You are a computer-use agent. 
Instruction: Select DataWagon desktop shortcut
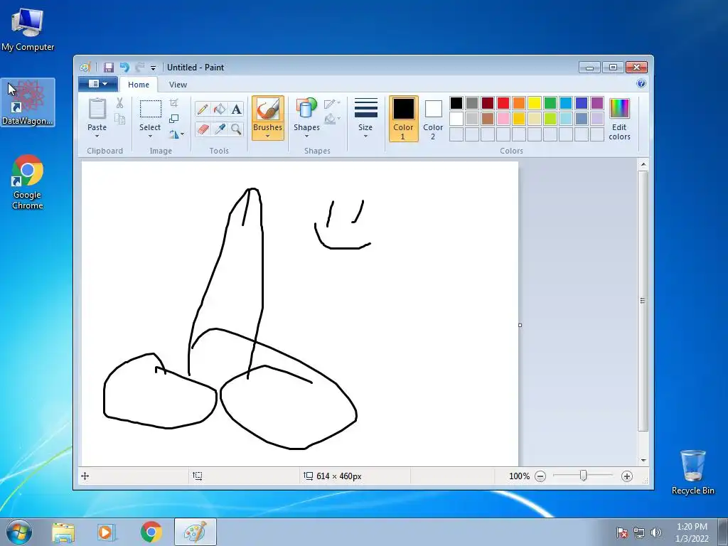(28, 102)
